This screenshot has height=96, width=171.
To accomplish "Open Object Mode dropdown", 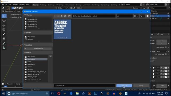I will [9, 11].
